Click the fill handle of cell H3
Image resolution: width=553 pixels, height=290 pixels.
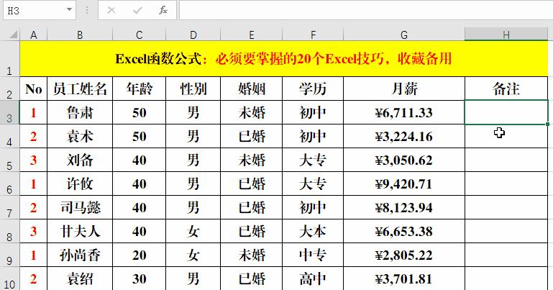547,124
